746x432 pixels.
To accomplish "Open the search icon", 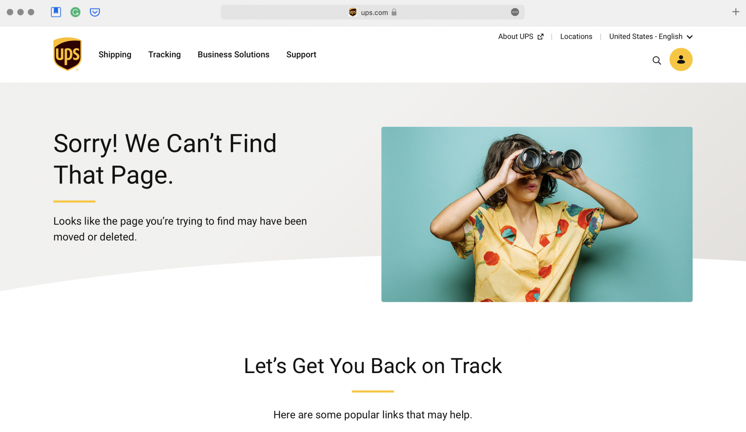I will tap(656, 60).
